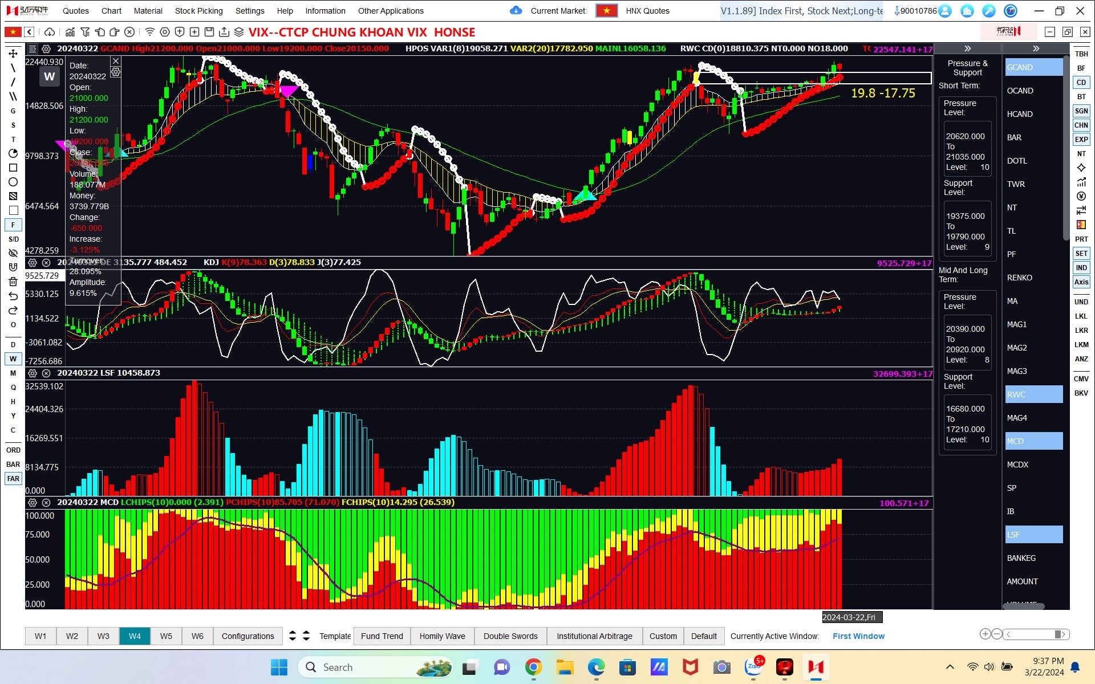
Task: Toggle the main chart list menu icon
Action: pos(33,49)
